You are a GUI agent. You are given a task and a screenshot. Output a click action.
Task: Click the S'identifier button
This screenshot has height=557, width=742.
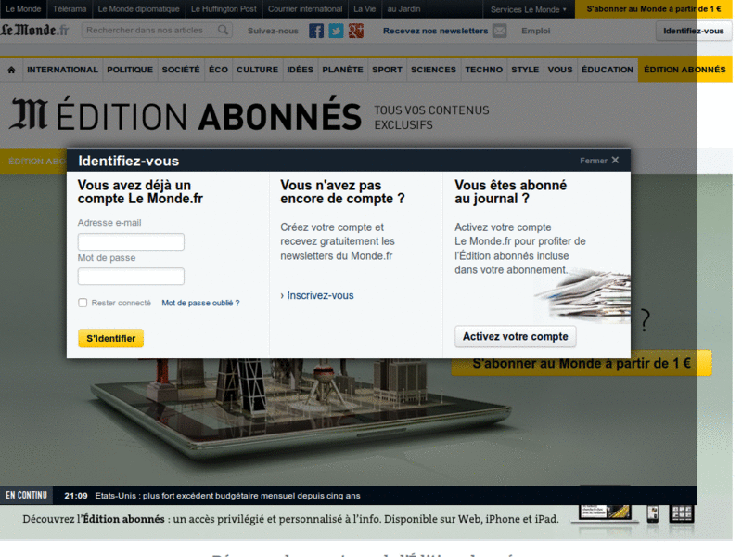(110, 338)
